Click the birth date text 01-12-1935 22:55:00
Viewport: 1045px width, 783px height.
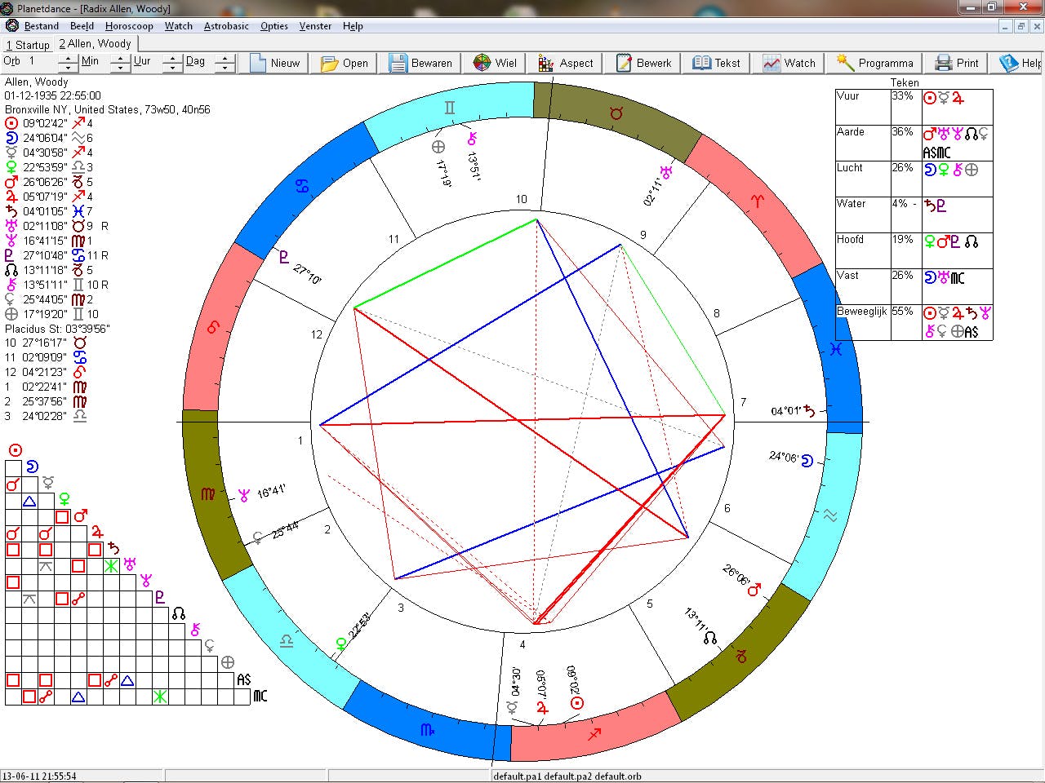[53, 95]
